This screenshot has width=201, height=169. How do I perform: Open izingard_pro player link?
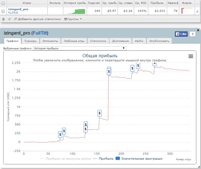point(18,9)
